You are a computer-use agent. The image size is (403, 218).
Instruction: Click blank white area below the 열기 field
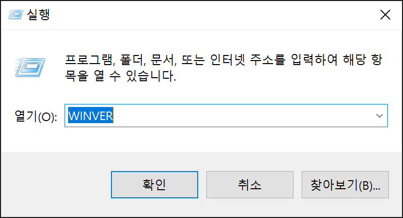[x=202, y=139]
